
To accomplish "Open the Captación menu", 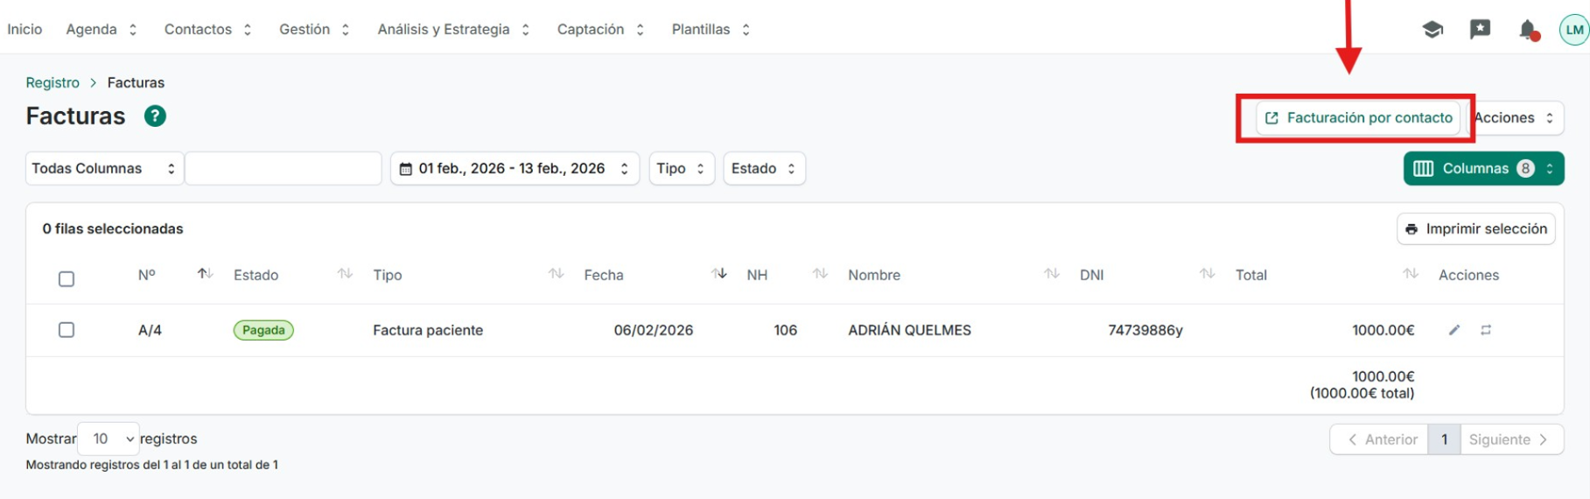I will tap(600, 30).
